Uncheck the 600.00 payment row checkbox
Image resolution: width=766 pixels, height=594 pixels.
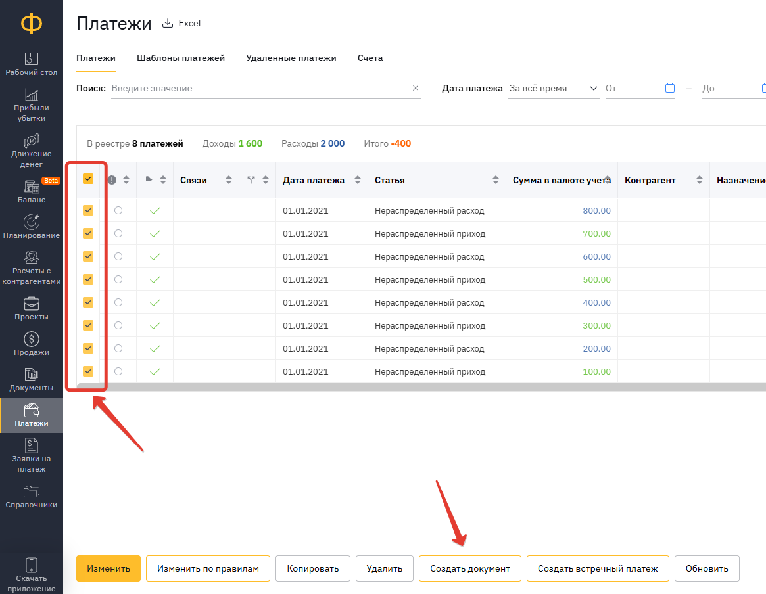88,256
